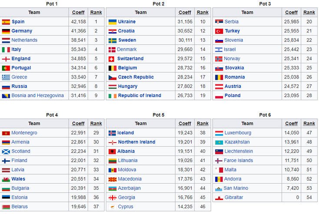Click the Wales flag icon

pos(6,179)
